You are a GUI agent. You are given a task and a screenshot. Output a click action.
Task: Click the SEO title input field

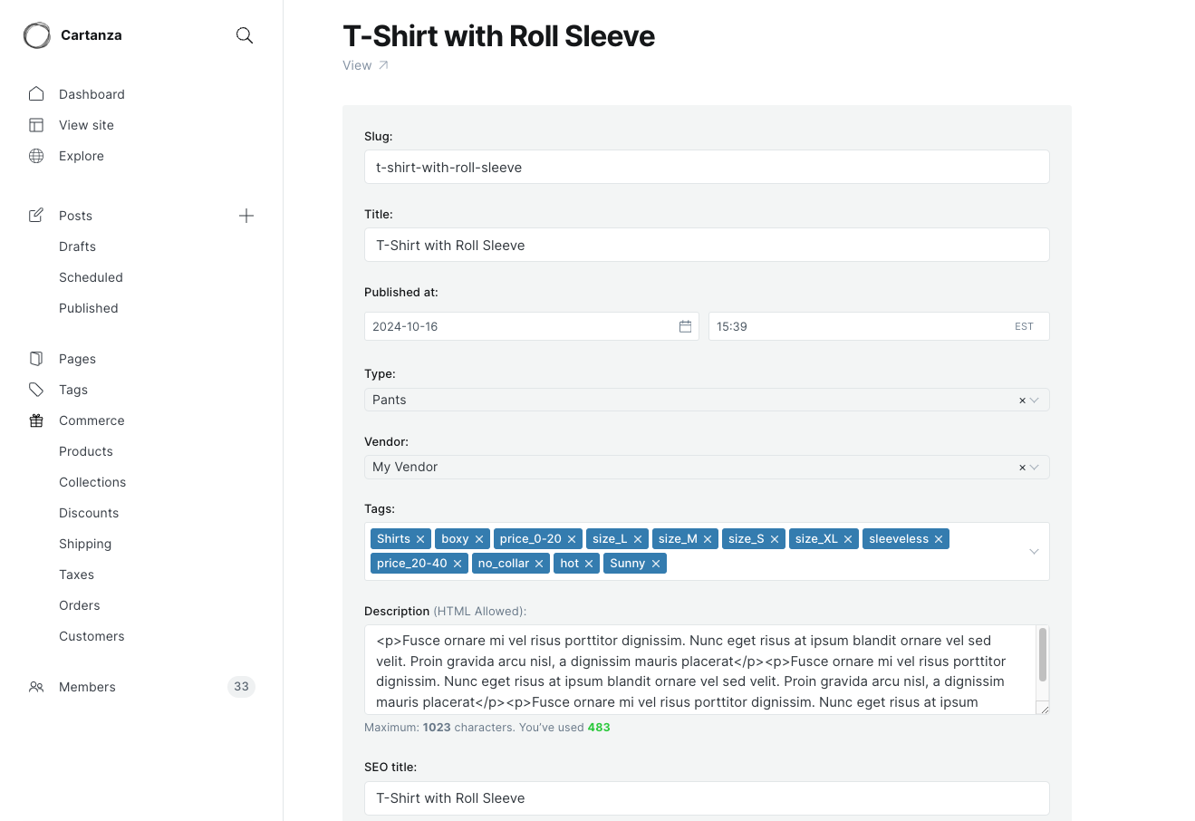tap(707, 798)
